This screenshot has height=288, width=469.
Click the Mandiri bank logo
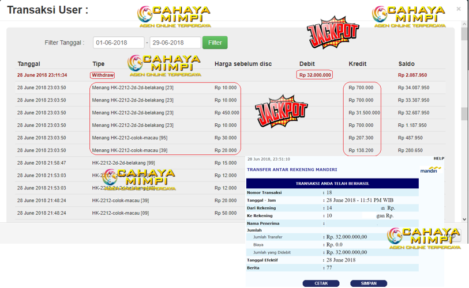click(430, 170)
